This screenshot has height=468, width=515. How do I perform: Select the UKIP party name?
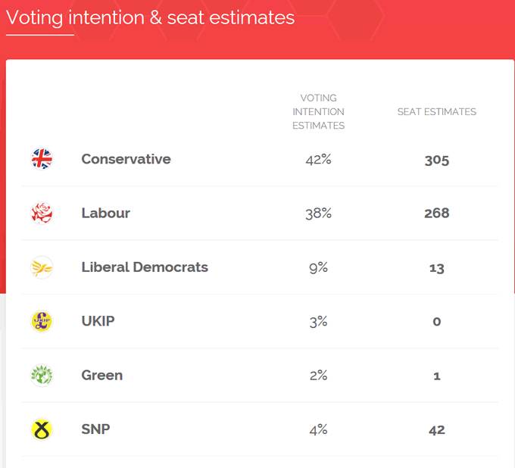click(x=98, y=321)
